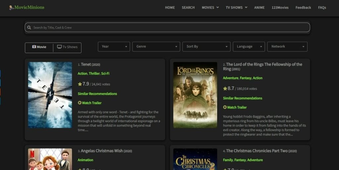
Task: Click Tenet plot description text
Action: tap(119, 121)
